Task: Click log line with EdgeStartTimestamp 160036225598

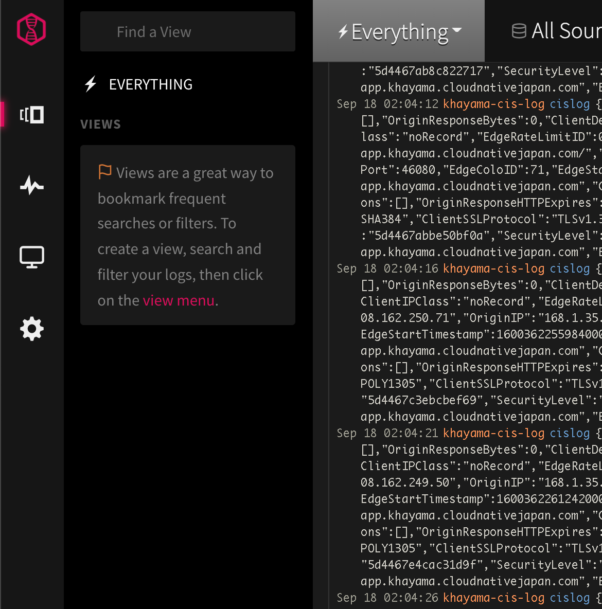Action: pyautogui.click(x=481, y=334)
